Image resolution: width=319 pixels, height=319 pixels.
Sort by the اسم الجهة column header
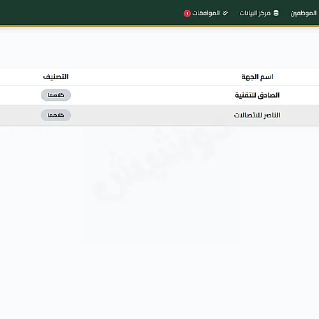click(257, 77)
